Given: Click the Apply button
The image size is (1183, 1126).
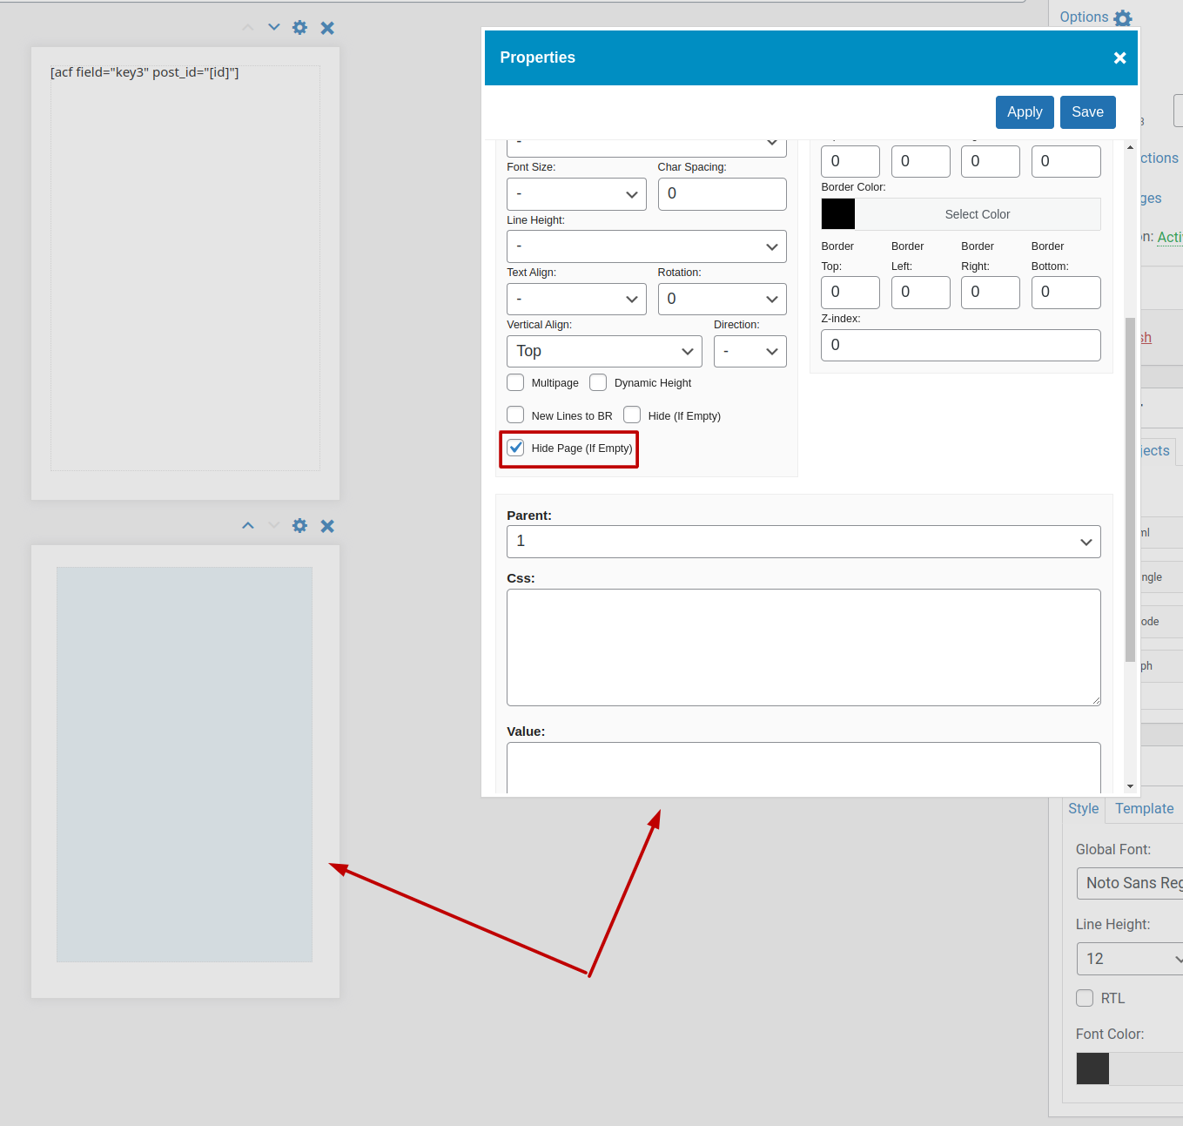Looking at the screenshot, I should 1025,112.
